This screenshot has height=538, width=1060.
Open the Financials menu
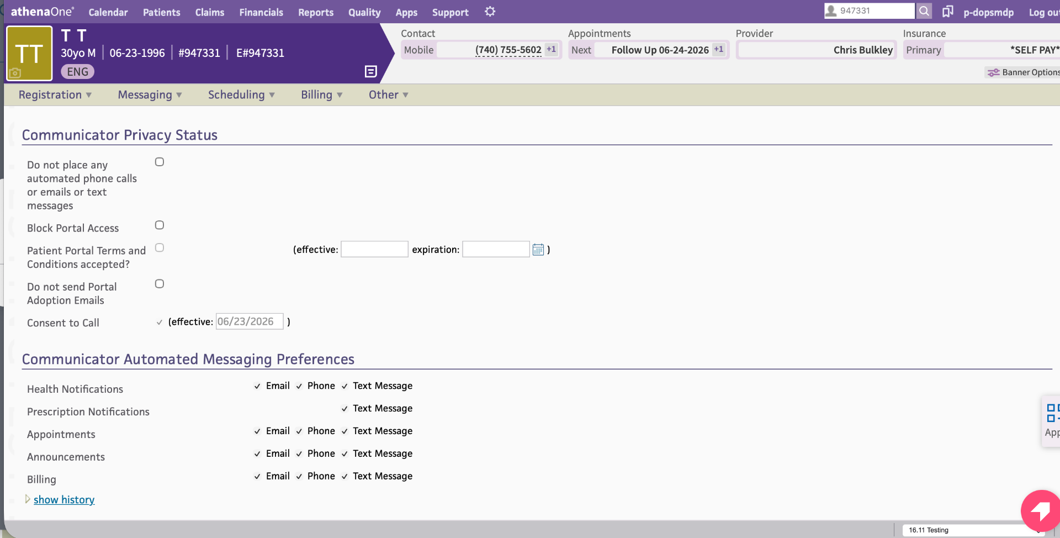pos(261,12)
